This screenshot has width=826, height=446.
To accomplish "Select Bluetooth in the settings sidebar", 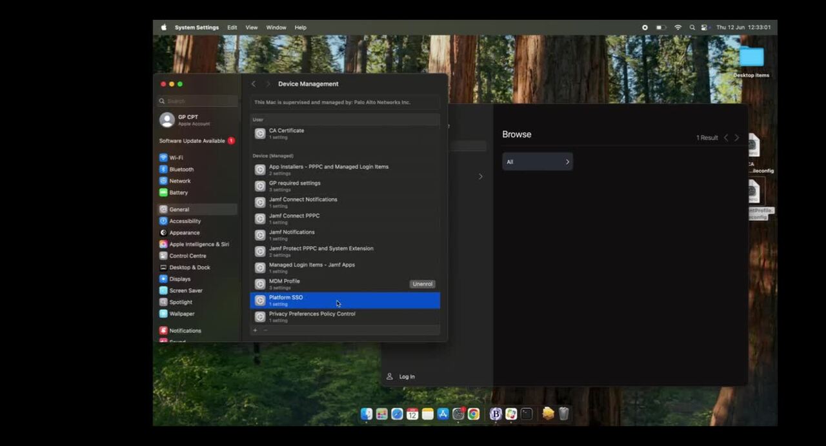I will tap(181, 169).
